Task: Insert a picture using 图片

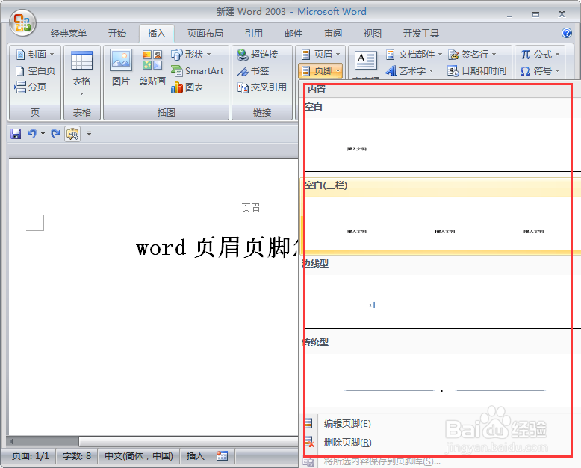Action: (x=121, y=68)
